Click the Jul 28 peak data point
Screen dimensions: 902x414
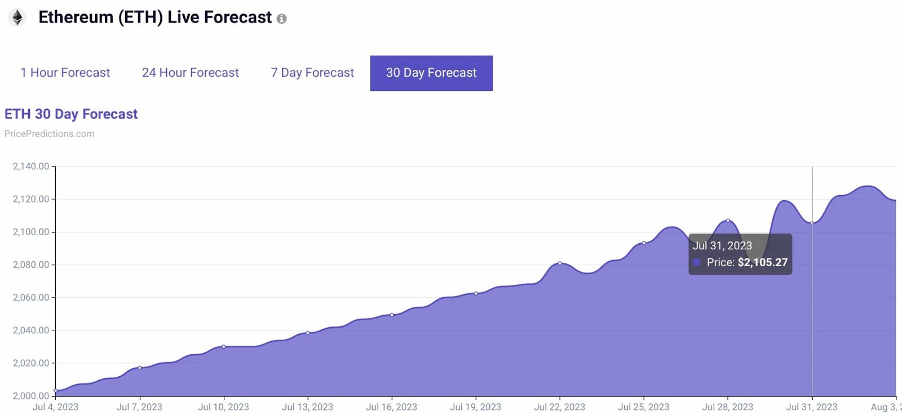pyautogui.click(x=728, y=221)
